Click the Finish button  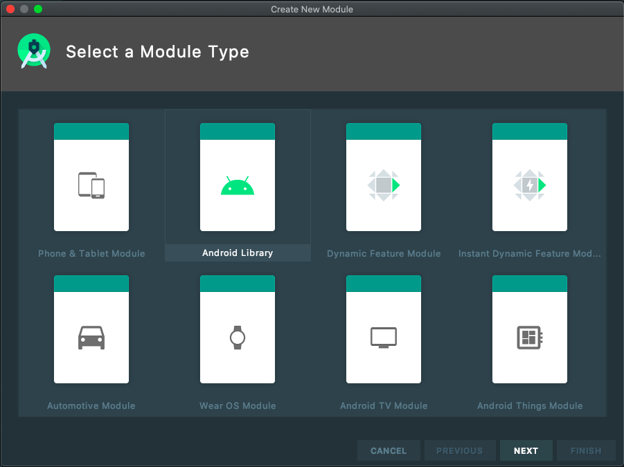[x=586, y=450]
